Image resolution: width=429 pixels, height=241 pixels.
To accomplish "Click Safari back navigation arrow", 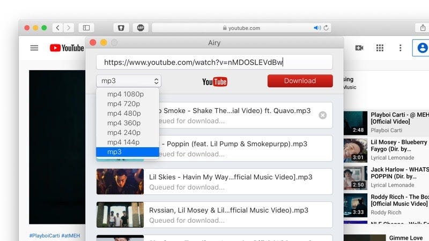I will coord(57,28).
